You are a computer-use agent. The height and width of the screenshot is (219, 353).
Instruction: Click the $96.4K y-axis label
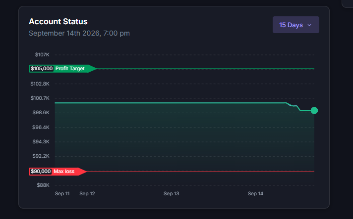(x=41, y=127)
